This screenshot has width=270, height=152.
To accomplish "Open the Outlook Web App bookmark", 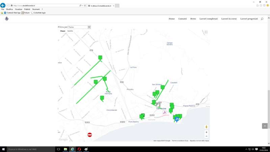I will click(x=12, y=13).
